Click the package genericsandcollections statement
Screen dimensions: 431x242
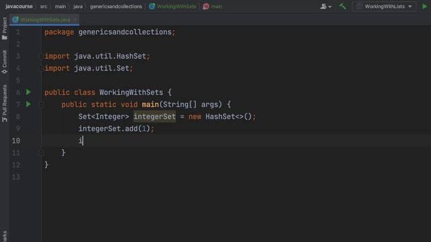click(110, 32)
